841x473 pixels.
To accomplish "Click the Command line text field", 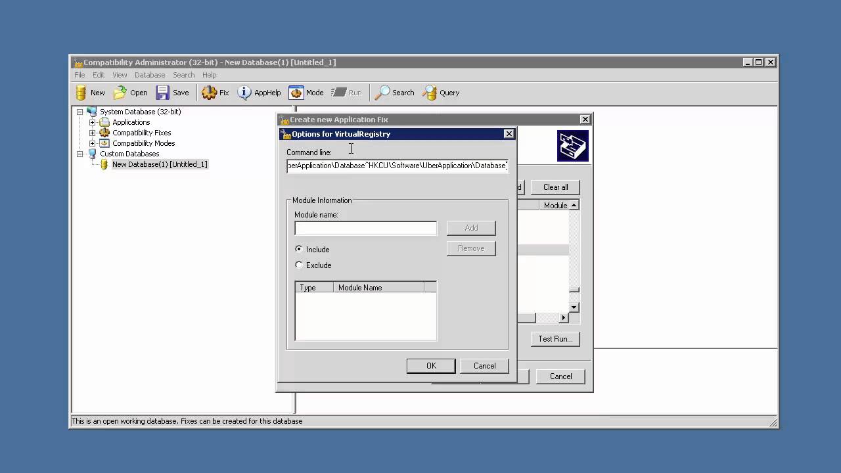I will click(398, 166).
